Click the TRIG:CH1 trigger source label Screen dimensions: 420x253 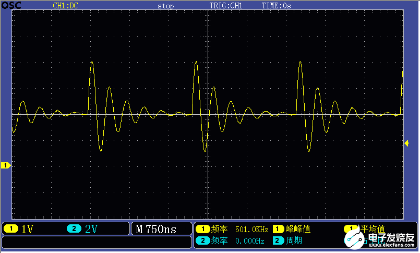coord(226,6)
